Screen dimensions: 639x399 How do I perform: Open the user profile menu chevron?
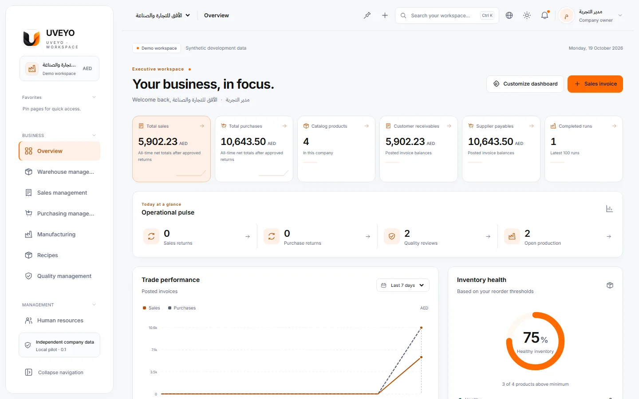click(620, 16)
